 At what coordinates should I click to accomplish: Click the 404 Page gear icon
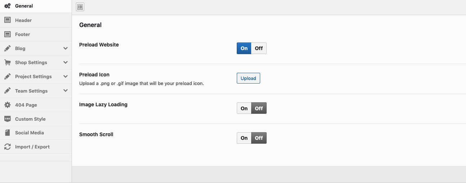pos(7,105)
